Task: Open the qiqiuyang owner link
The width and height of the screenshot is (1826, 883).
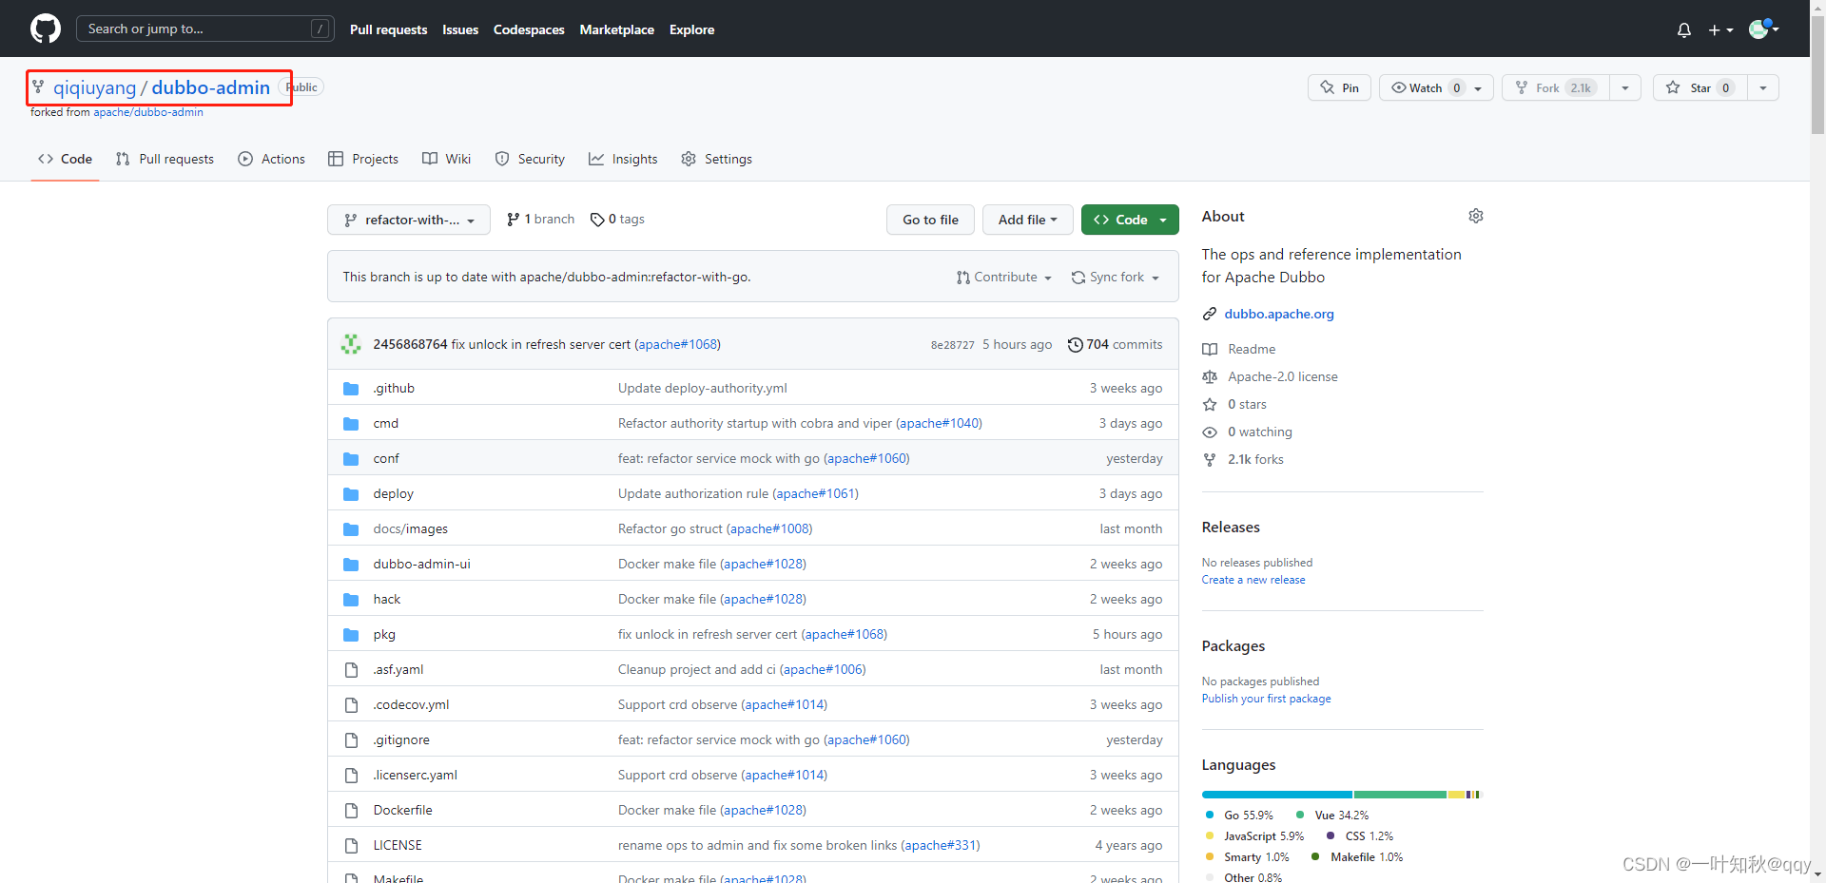Action: coord(94,87)
